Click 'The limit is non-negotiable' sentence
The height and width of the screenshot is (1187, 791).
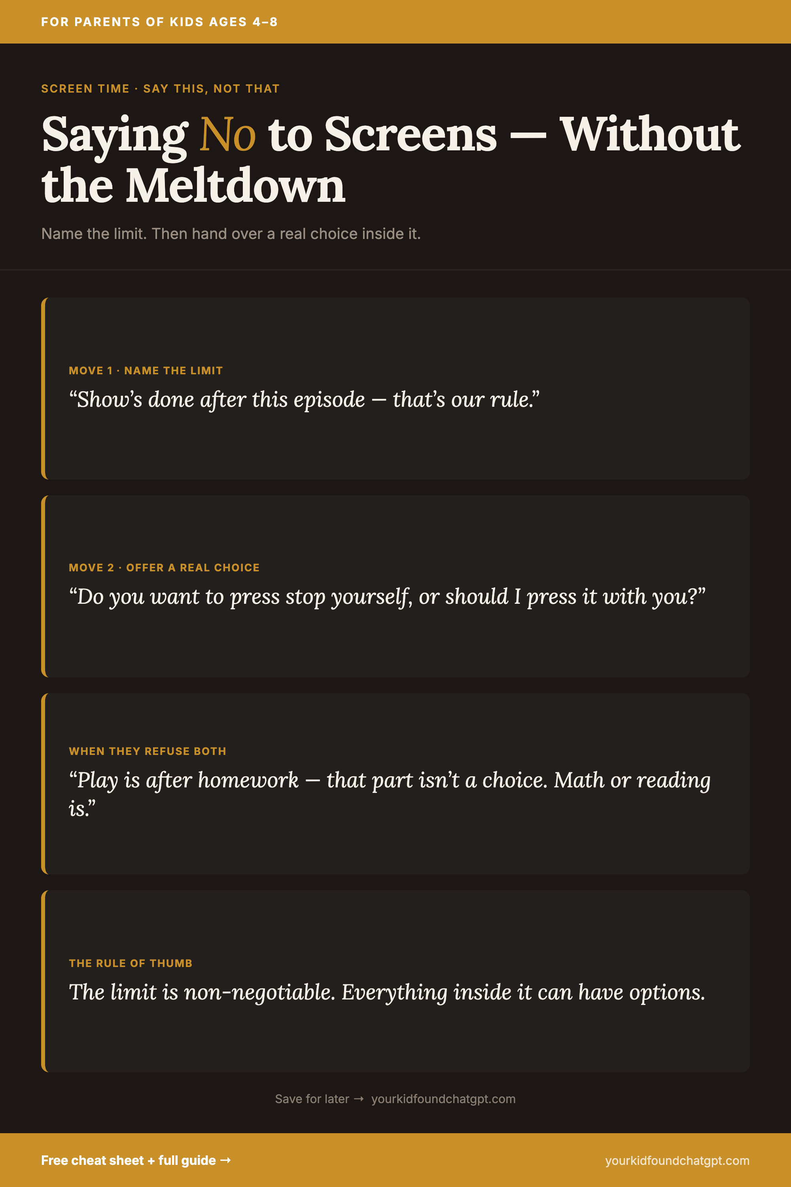pyautogui.click(x=387, y=992)
